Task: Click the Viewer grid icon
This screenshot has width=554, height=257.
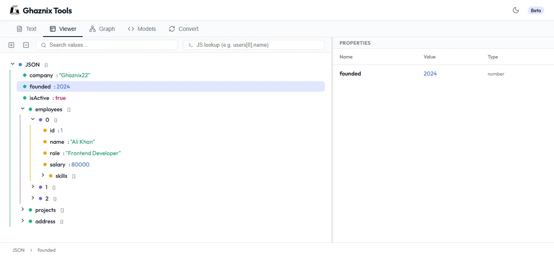Action: pos(54,29)
